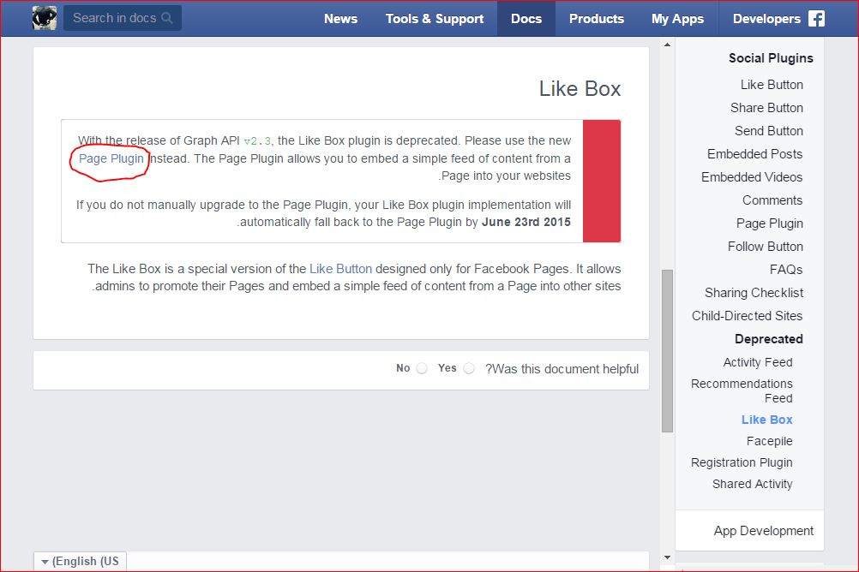Open the Like Button inline link
859x572 pixels.
[x=340, y=269]
